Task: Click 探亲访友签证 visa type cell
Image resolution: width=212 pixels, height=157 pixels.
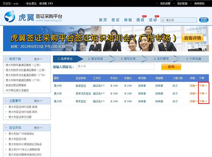Action: pos(83,94)
